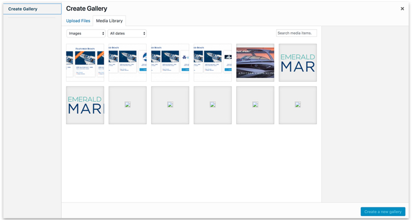Open the Media Library tab

(x=109, y=21)
